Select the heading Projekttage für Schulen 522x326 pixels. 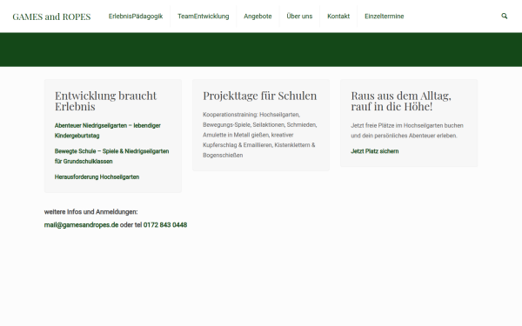pyautogui.click(x=259, y=96)
